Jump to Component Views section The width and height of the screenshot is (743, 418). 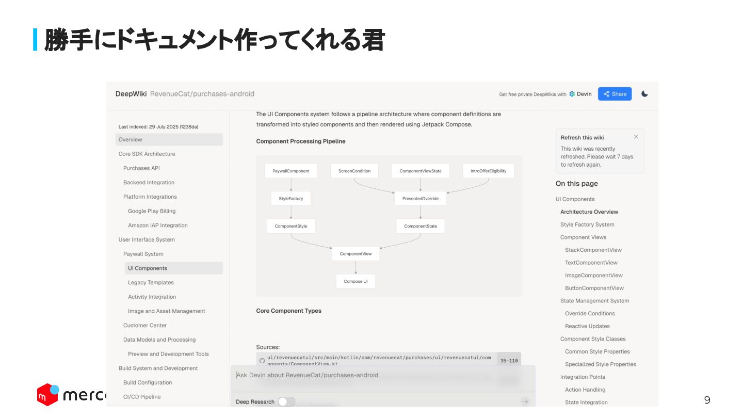583,237
